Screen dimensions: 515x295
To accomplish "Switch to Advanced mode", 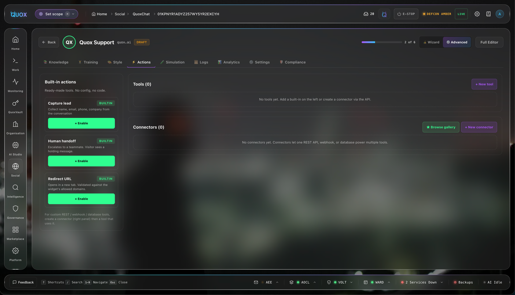I will tap(457, 42).
